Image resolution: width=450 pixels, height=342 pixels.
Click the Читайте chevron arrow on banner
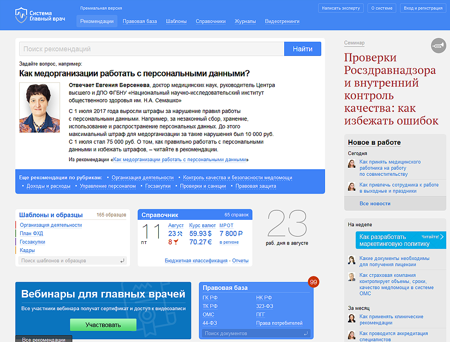pyautogui.click(x=442, y=237)
